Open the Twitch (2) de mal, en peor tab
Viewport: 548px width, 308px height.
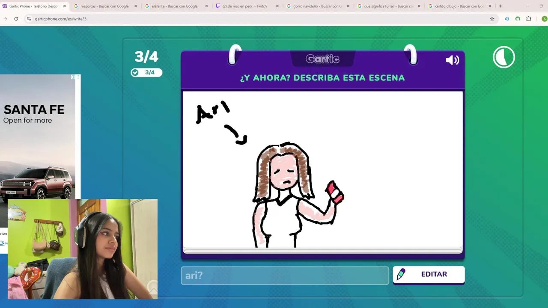click(247, 6)
